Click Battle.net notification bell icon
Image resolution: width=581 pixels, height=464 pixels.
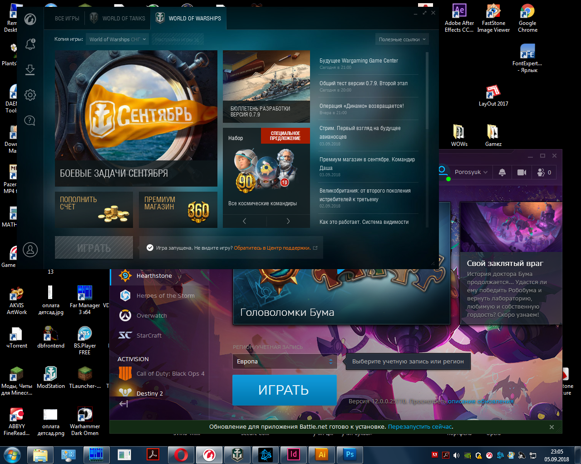tap(502, 172)
